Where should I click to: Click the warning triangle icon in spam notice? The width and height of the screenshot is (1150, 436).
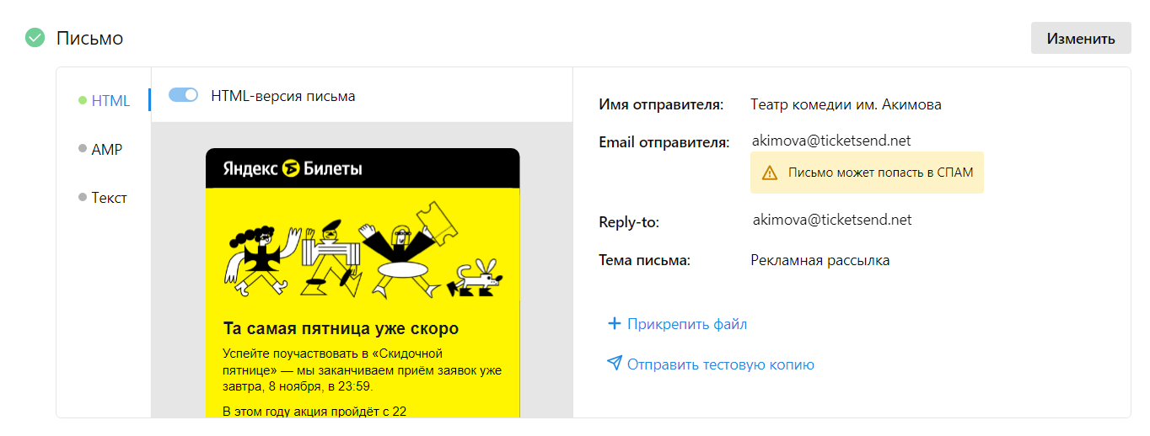click(x=769, y=173)
